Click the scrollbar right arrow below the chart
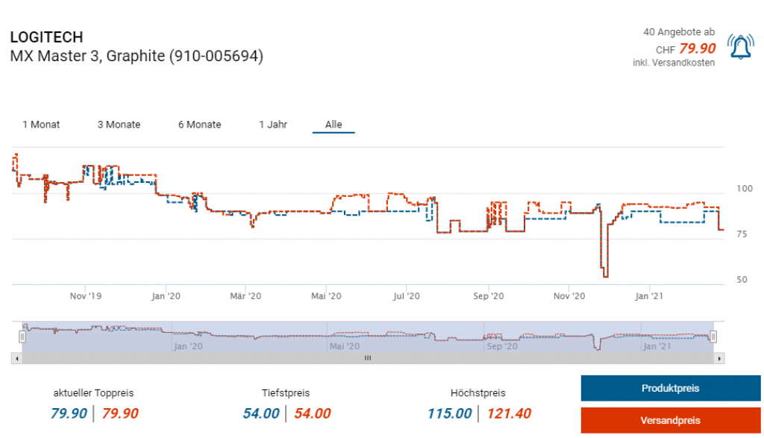Screen dimensions: 764x438 [x=718, y=359]
